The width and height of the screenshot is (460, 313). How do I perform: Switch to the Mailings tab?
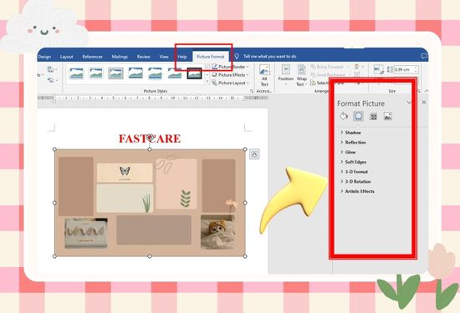tap(120, 57)
